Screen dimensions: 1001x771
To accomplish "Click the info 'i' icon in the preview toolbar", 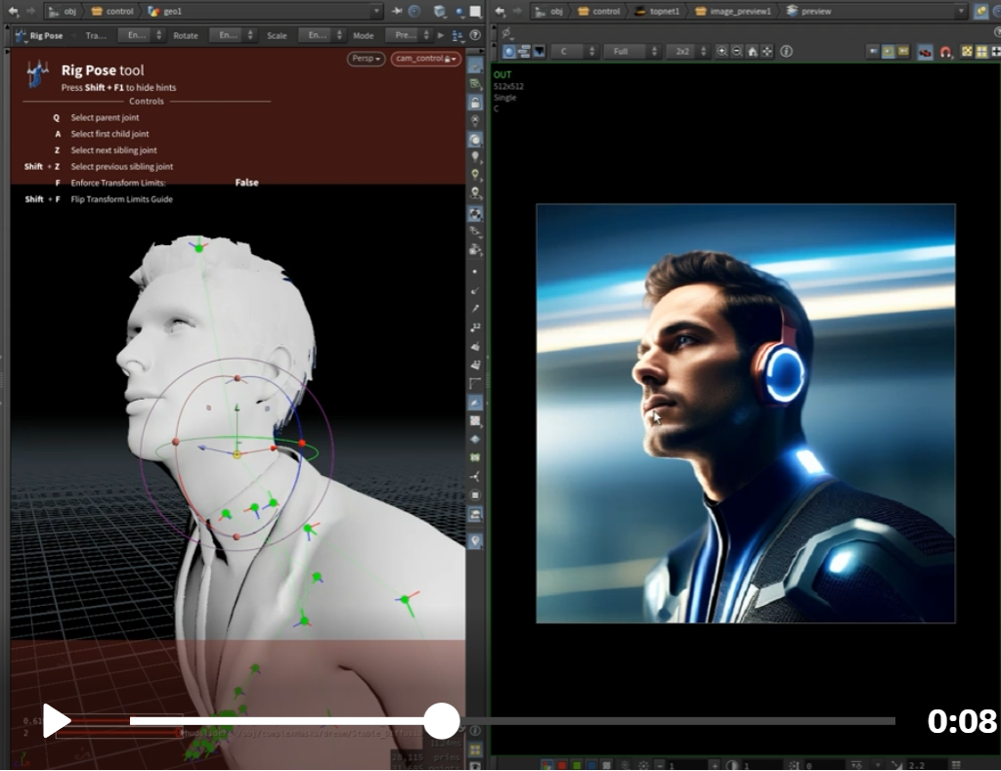I will tap(787, 52).
